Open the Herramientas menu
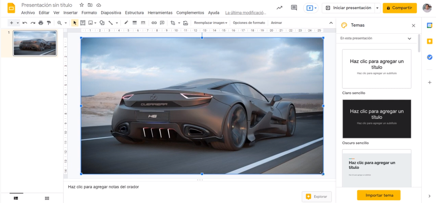This screenshot has height=203, width=436. [160, 13]
